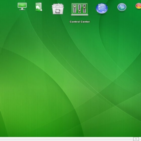Open the Computer monitor icon

pos(22,6)
